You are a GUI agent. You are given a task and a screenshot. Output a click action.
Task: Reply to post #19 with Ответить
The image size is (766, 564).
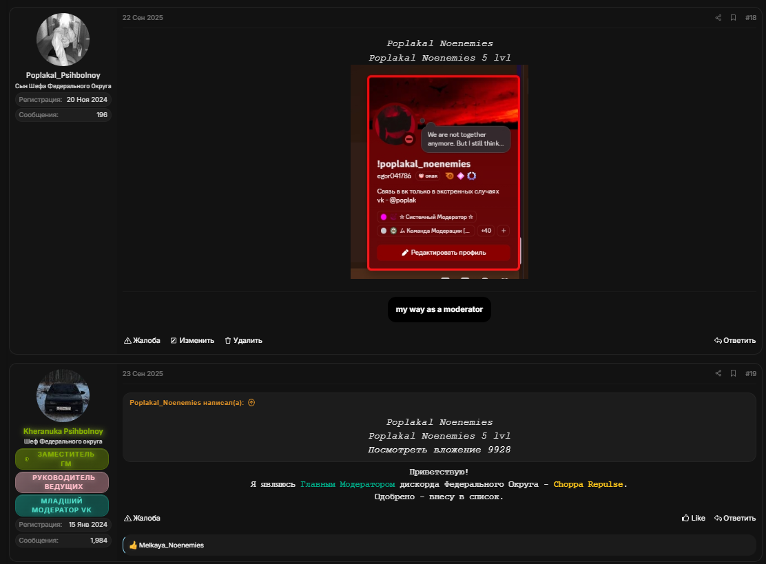pyautogui.click(x=735, y=518)
